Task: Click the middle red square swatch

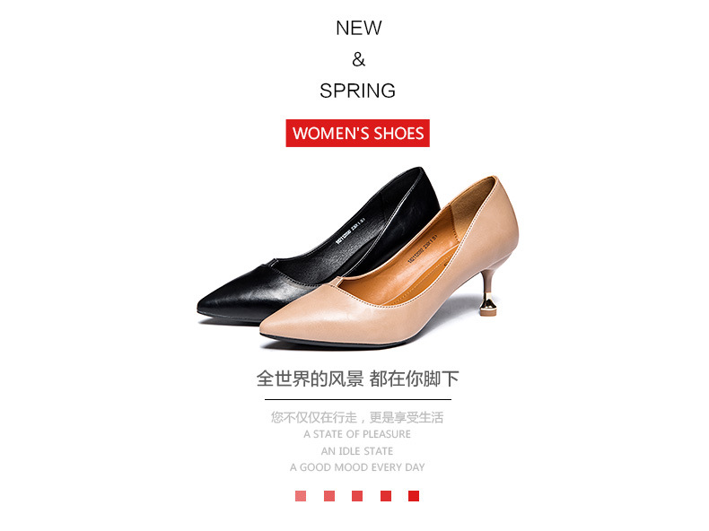Action: (x=357, y=496)
